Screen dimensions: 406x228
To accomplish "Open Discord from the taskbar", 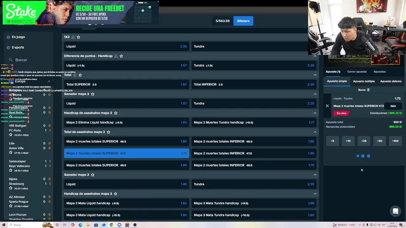I will click(x=119, y=225).
